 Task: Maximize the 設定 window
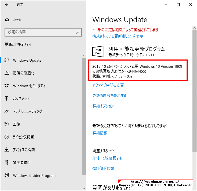(178, 5)
